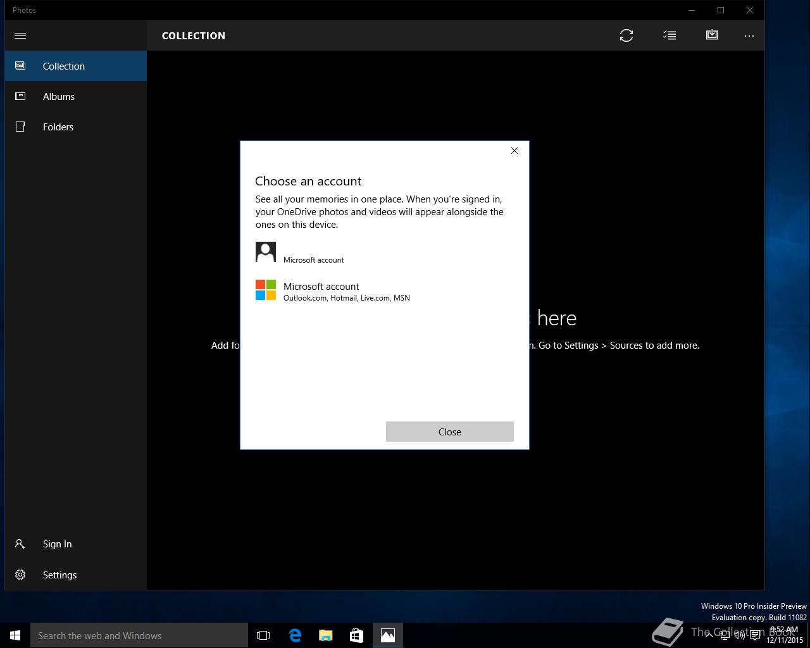Click the Microsoft four-color logo
This screenshot has height=648, width=810.
[x=266, y=290]
